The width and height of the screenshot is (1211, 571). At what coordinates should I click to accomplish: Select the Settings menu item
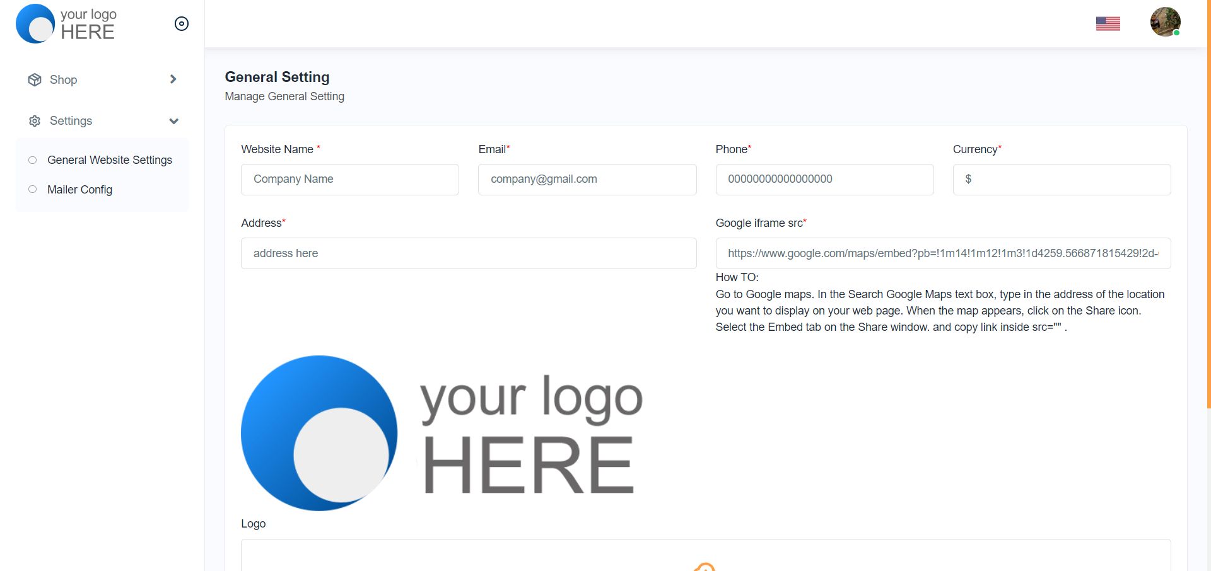[102, 121]
